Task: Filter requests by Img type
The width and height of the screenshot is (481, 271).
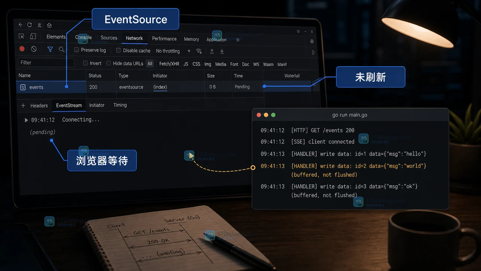Action: click(208, 64)
